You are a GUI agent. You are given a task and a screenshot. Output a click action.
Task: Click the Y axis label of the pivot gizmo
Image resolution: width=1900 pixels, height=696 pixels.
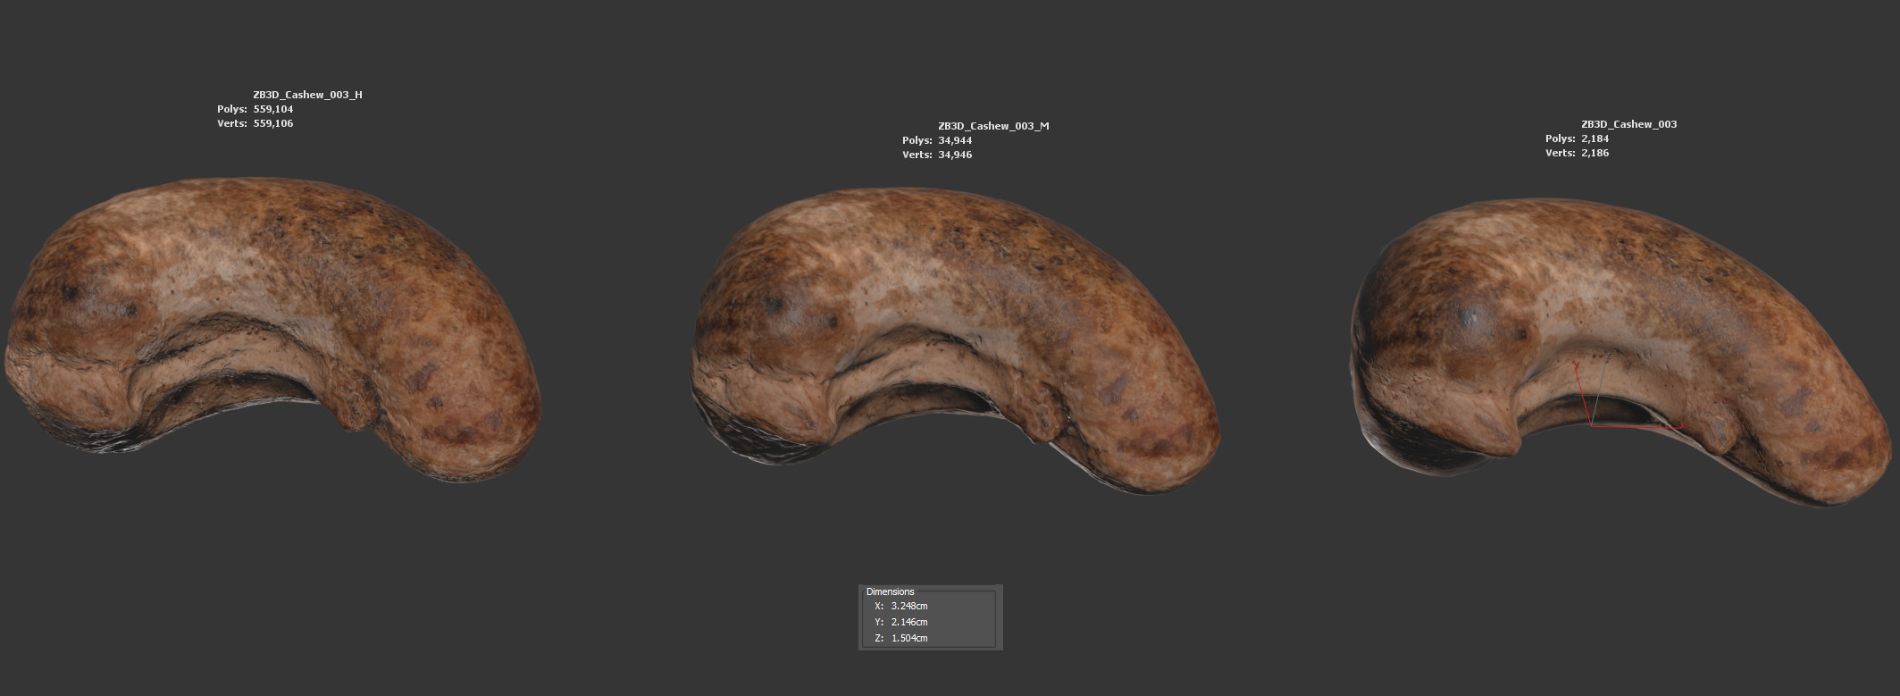(1576, 365)
